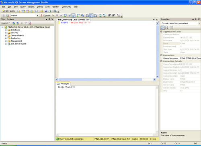
Task: Click Object Explorer connect server icon
Action: (x=14, y=23)
